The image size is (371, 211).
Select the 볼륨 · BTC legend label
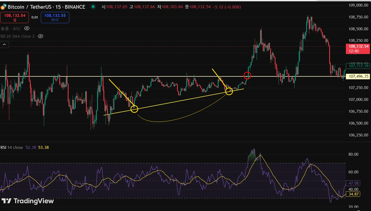[11, 28]
